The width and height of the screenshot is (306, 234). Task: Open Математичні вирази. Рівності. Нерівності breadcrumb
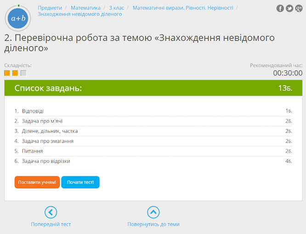click(x=183, y=8)
